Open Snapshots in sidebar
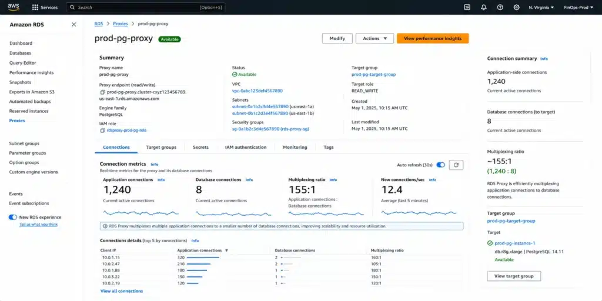 click(x=20, y=82)
